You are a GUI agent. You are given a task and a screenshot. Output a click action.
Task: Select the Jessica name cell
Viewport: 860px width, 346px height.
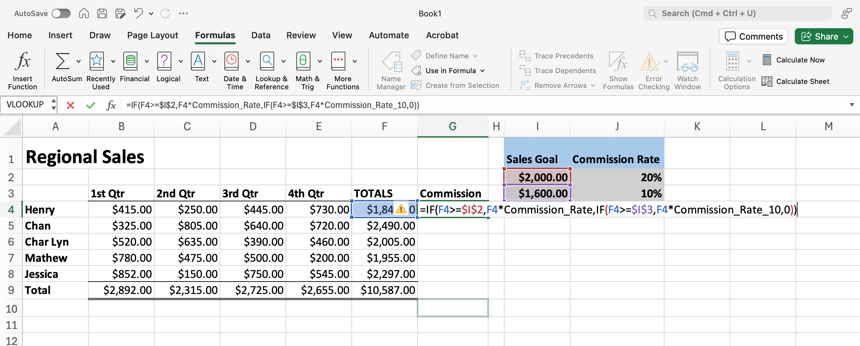click(x=55, y=274)
